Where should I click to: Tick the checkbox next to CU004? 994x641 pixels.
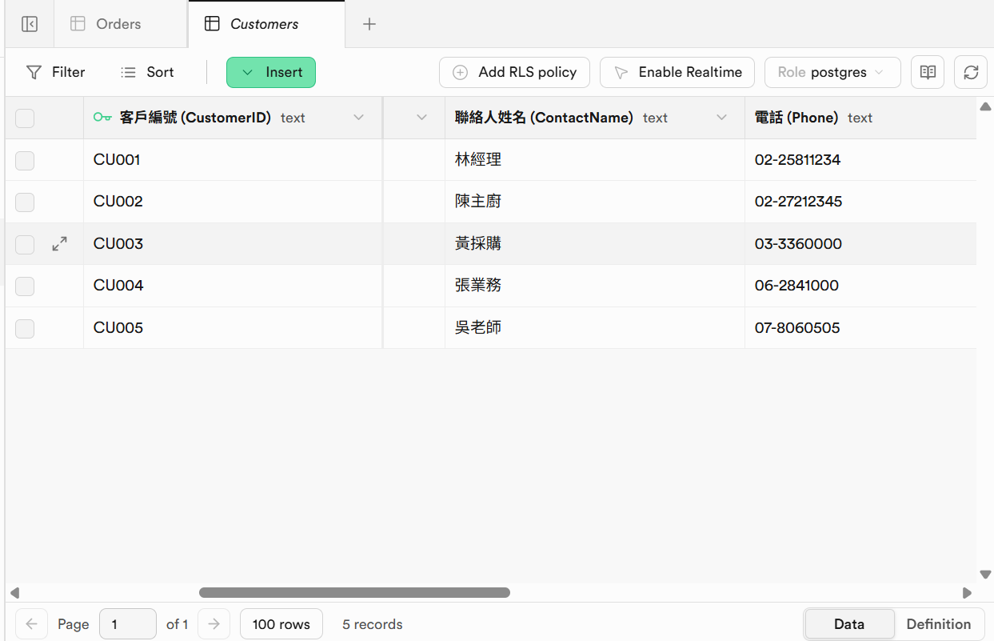point(25,286)
